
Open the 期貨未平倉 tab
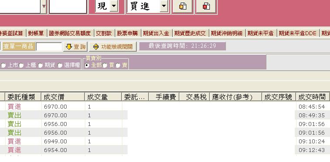coord(260,33)
